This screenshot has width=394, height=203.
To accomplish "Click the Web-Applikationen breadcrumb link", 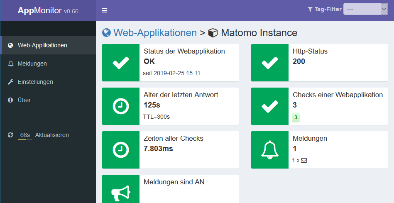I will click(155, 33).
